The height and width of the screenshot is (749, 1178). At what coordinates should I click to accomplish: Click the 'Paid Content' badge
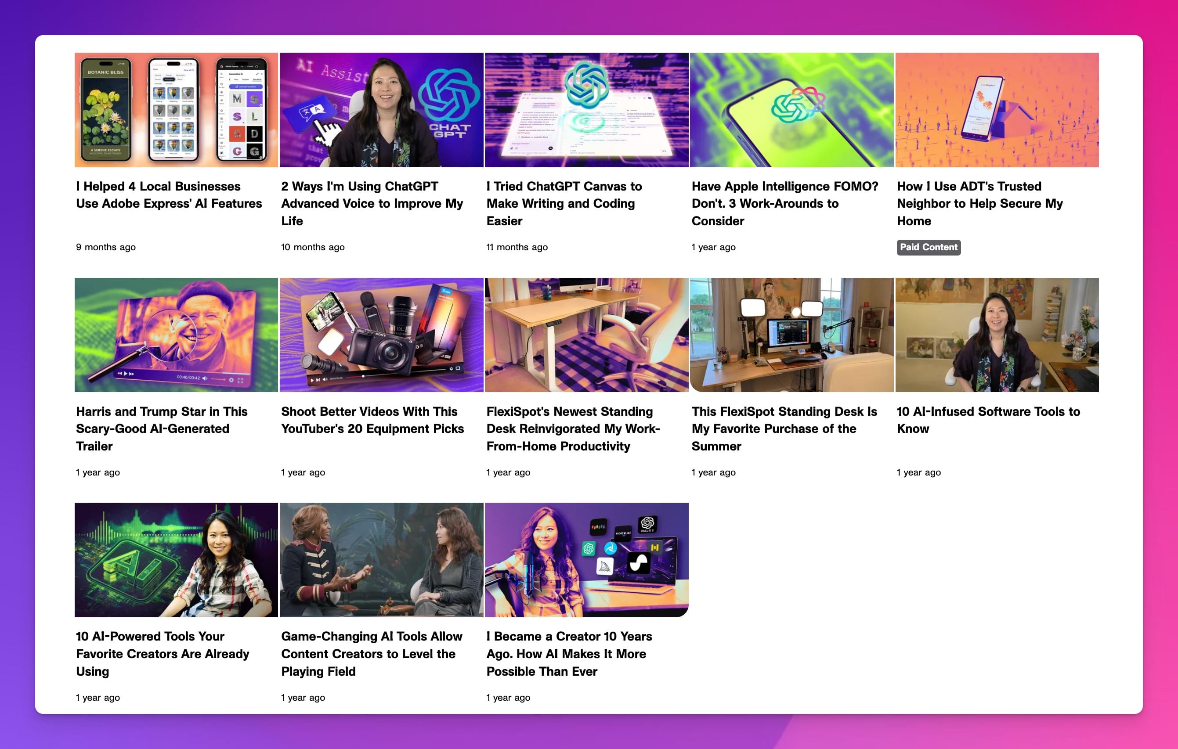pos(929,247)
